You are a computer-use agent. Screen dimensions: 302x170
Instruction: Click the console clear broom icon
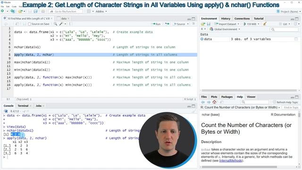(x=193, y=111)
